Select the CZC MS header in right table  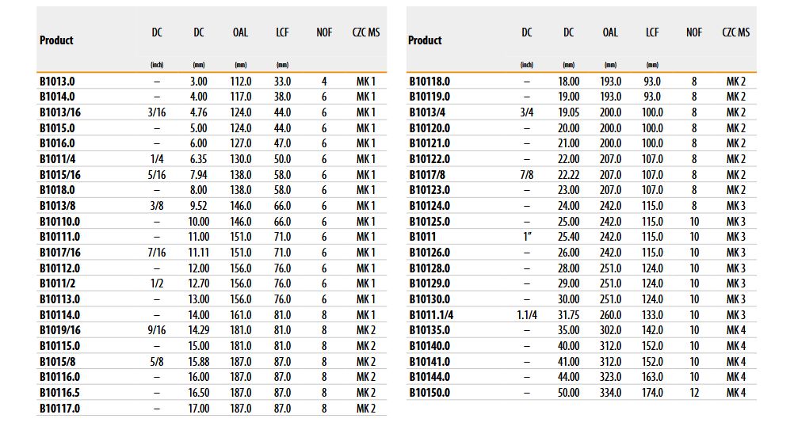click(735, 32)
